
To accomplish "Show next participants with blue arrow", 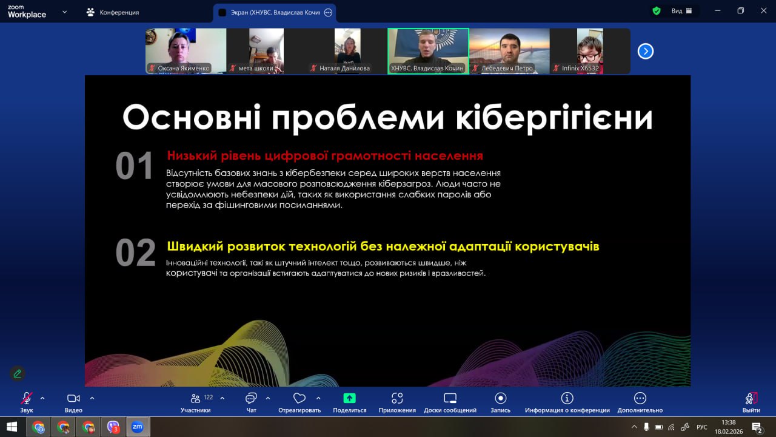I will (645, 52).
